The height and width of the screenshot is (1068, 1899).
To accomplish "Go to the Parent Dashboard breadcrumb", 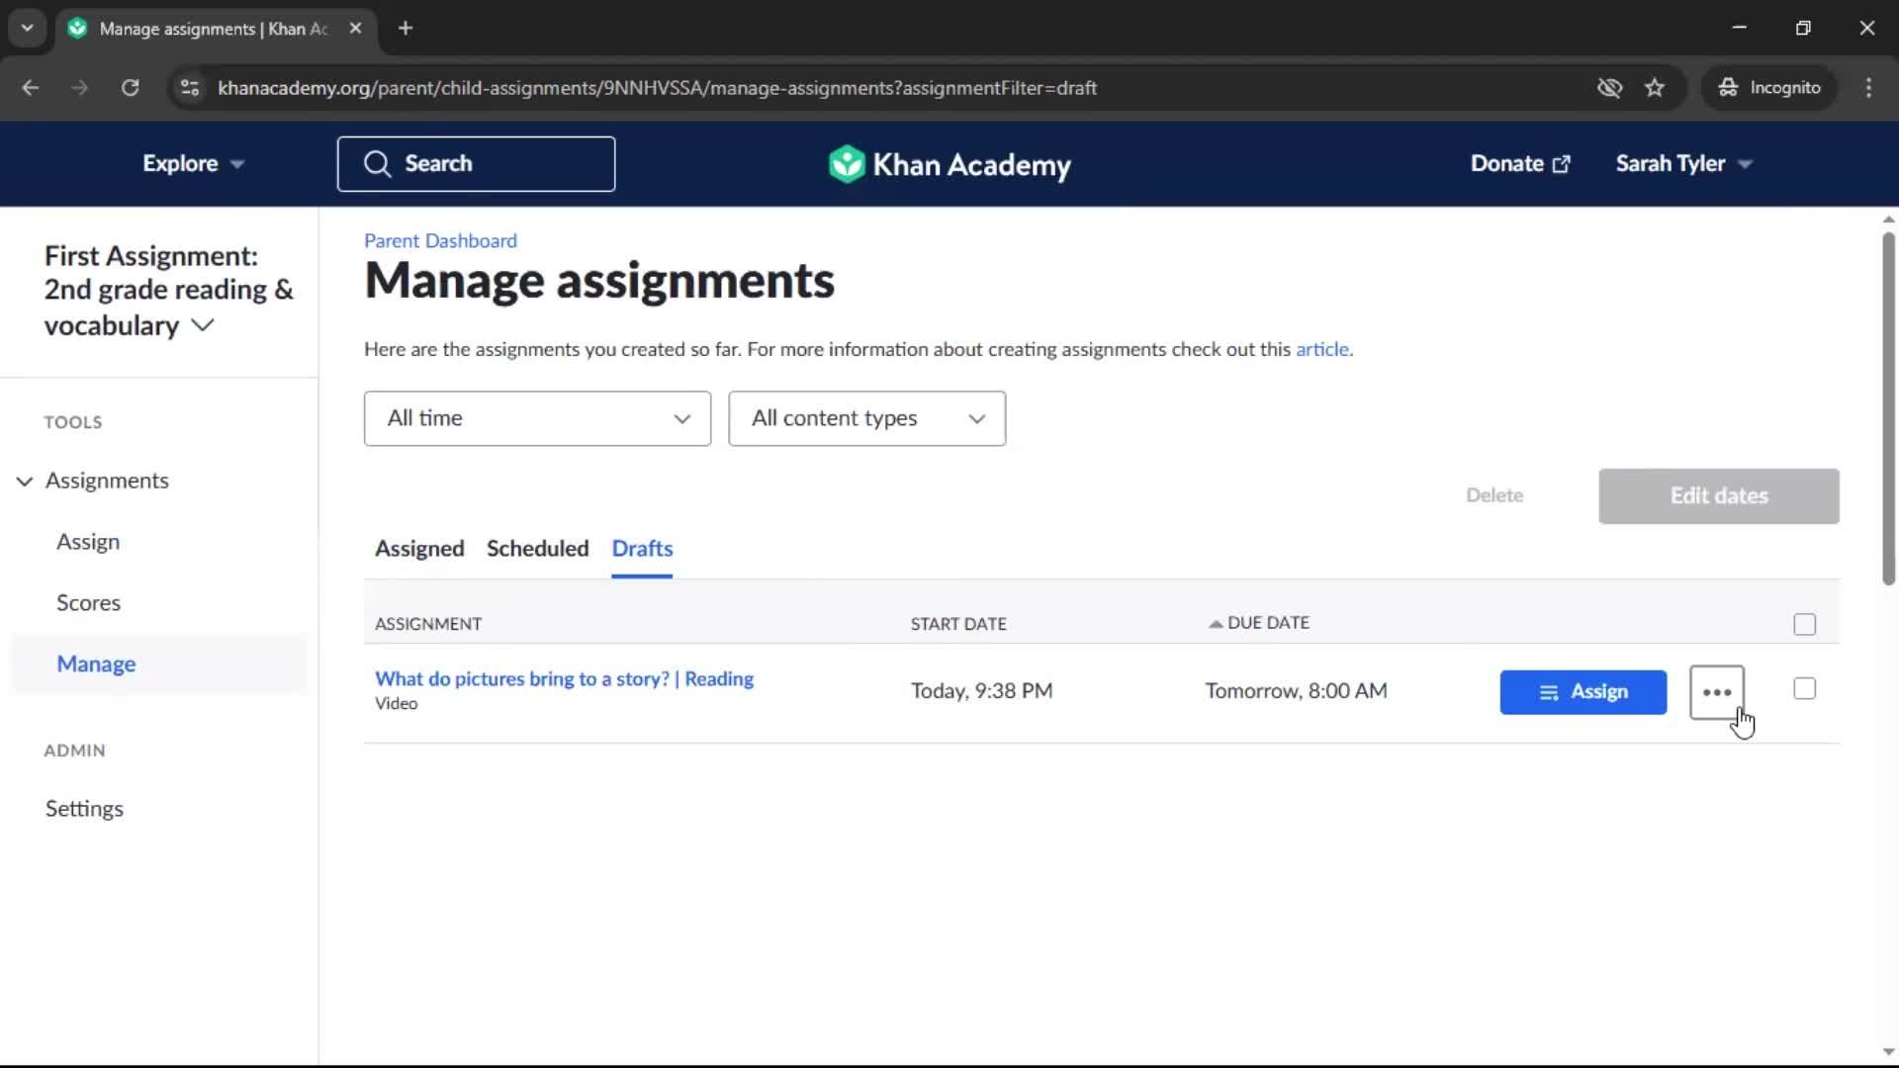I will pyautogui.click(x=440, y=240).
